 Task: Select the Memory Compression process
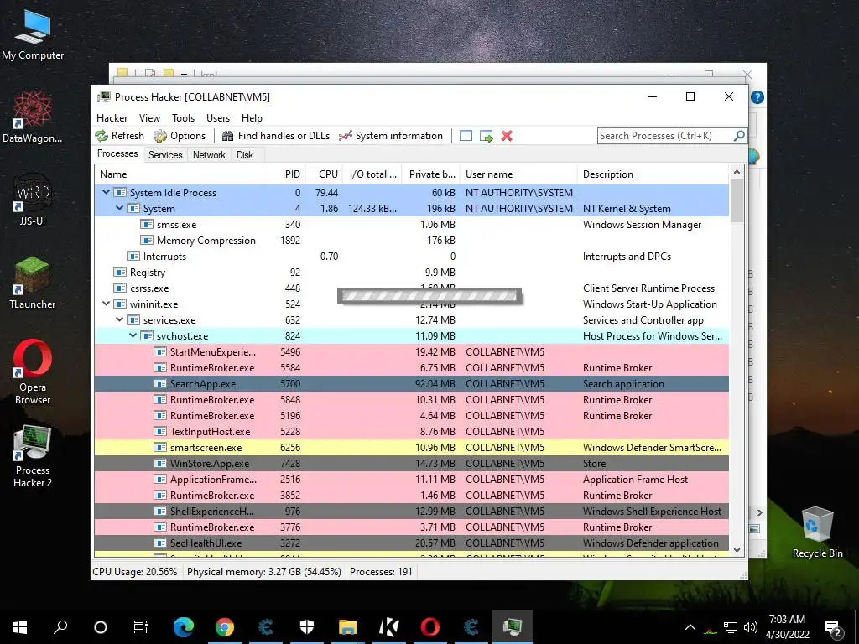coord(411,240)
